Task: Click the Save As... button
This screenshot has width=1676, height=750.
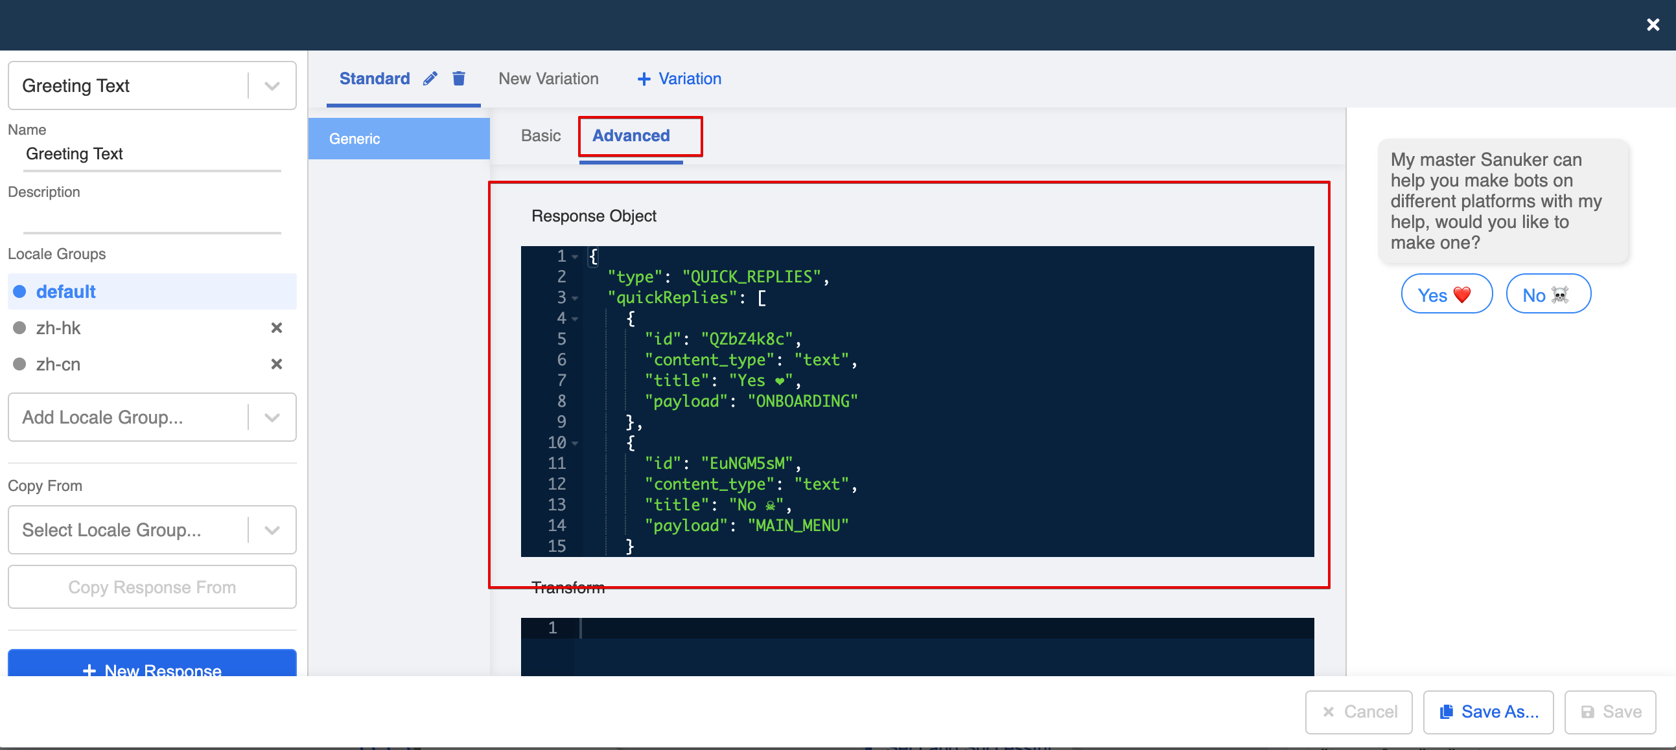Action: click(x=1489, y=712)
